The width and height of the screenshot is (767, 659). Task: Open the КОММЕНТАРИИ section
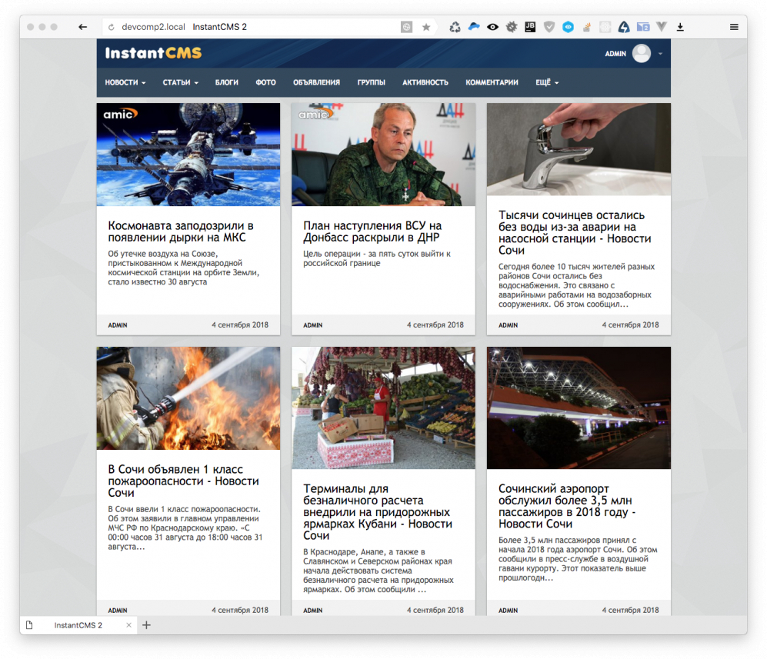[x=492, y=82]
